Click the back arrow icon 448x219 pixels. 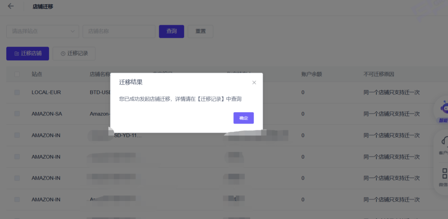[11, 6]
